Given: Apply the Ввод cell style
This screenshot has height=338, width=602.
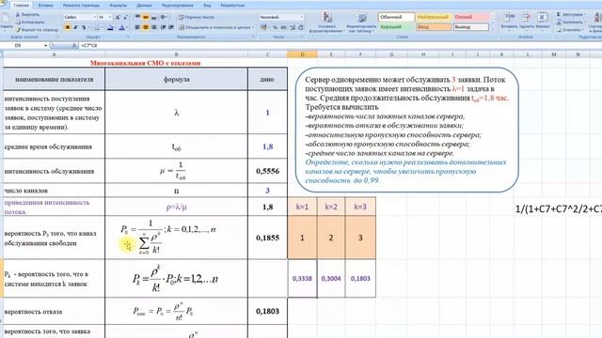Looking at the screenshot, I should [x=433, y=27].
